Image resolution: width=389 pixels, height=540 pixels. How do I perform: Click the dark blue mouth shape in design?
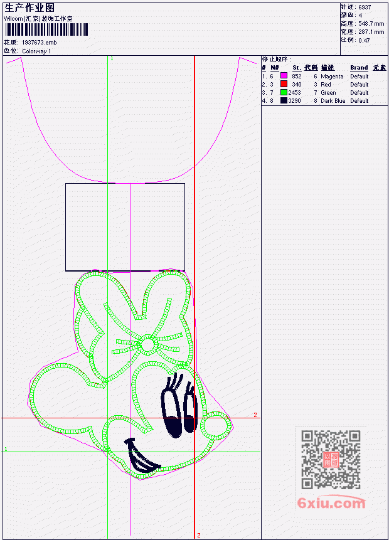click(141, 455)
